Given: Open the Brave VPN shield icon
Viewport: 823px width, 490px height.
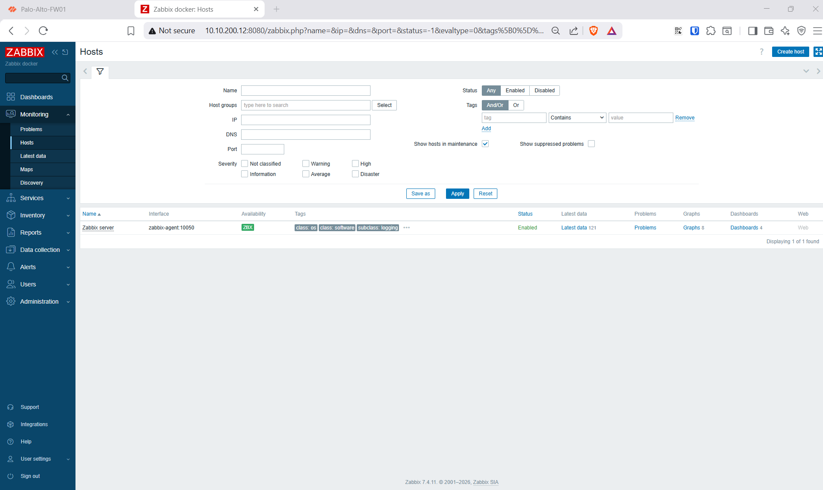Looking at the screenshot, I should click(801, 31).
